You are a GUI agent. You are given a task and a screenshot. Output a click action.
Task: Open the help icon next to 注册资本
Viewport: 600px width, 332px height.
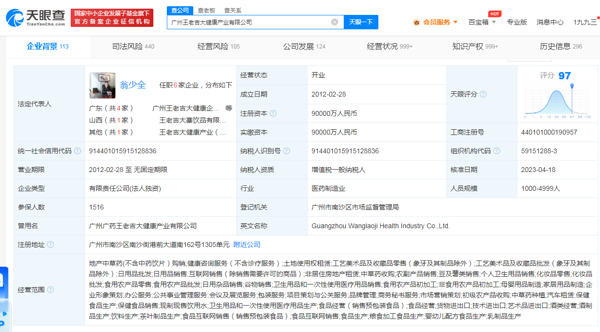click(273, 113)
